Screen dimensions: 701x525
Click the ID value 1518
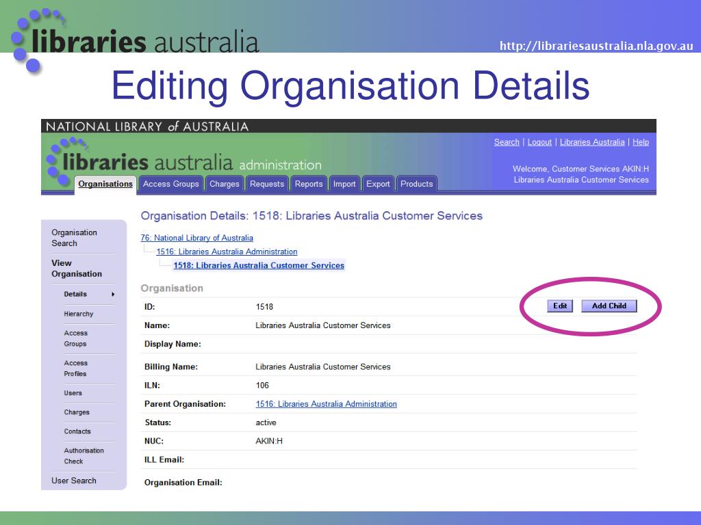(264, 307)
